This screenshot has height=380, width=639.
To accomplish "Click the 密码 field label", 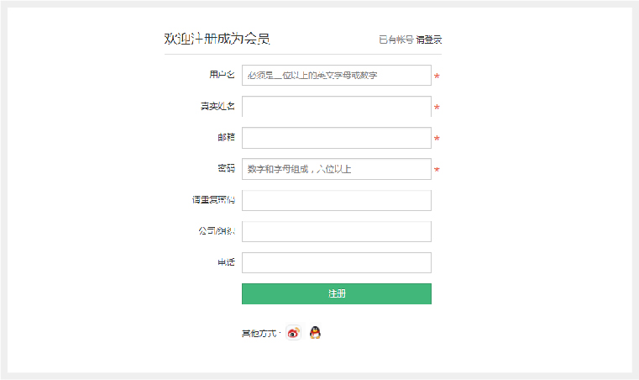I will pos(226,168).
